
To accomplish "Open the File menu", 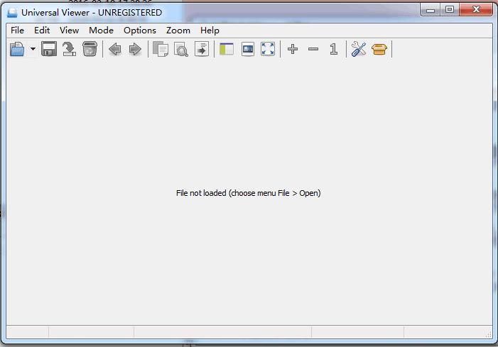I will (x=18, y=31).
